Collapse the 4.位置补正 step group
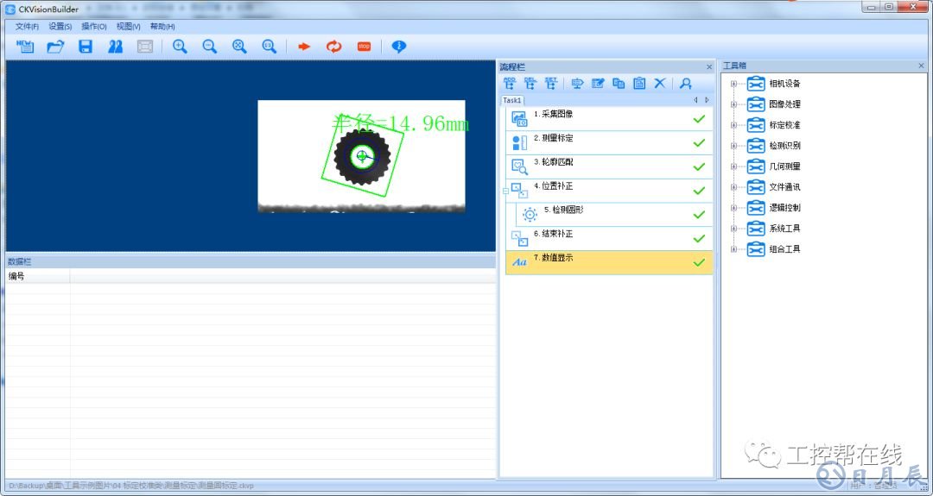This screenshot has width=933, height=496. point(506,191)
